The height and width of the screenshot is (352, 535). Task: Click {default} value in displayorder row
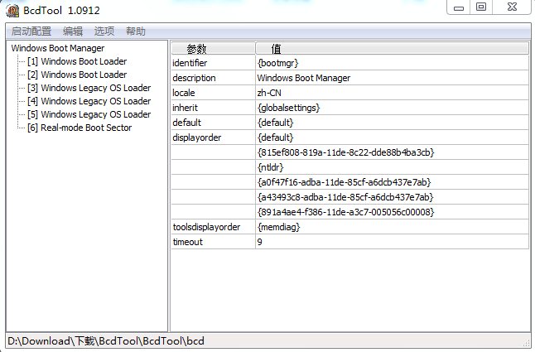pos(393,137)
